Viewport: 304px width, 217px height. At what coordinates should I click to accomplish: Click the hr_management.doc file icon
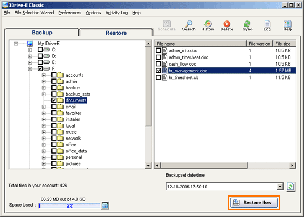165,71
